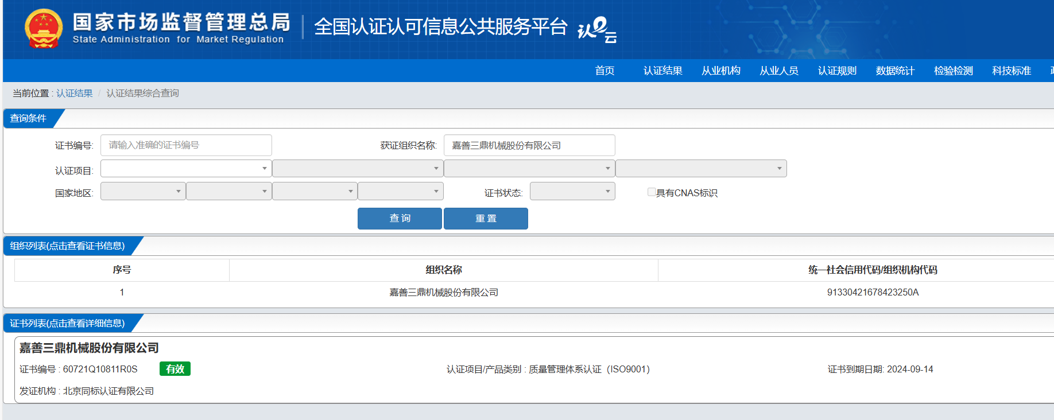The width and height of the screenshot is (1054, 420).
Task: Expand the 证书状态 dropdown
Action: pyautogui.click(x=572, y=191)
